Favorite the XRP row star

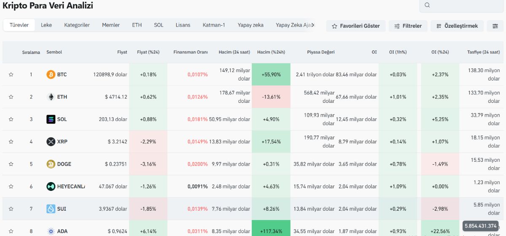(x=11, y=142)
